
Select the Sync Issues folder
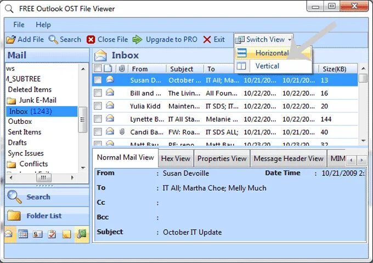click(x=26, y=153)
